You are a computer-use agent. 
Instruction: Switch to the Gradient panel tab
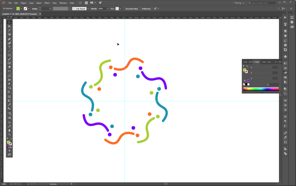(x=245, y=62)
